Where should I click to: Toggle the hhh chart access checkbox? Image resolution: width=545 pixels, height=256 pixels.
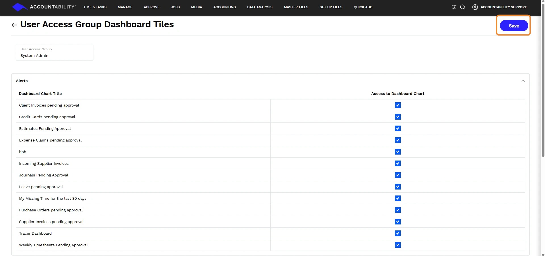pyautogui.click(x=398, y=152)
